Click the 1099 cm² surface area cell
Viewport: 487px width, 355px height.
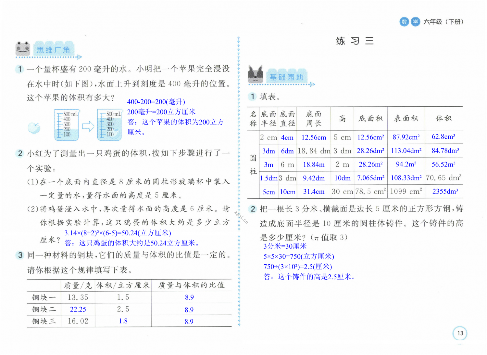[x=406, y=191]
